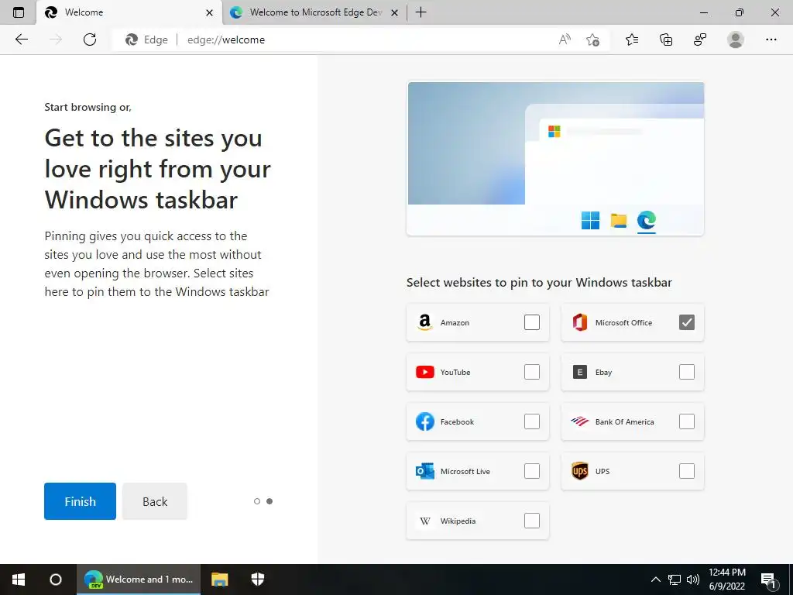Click the Bank Of America logo icon
Screen dimensions: 793x595
point(579,421)
